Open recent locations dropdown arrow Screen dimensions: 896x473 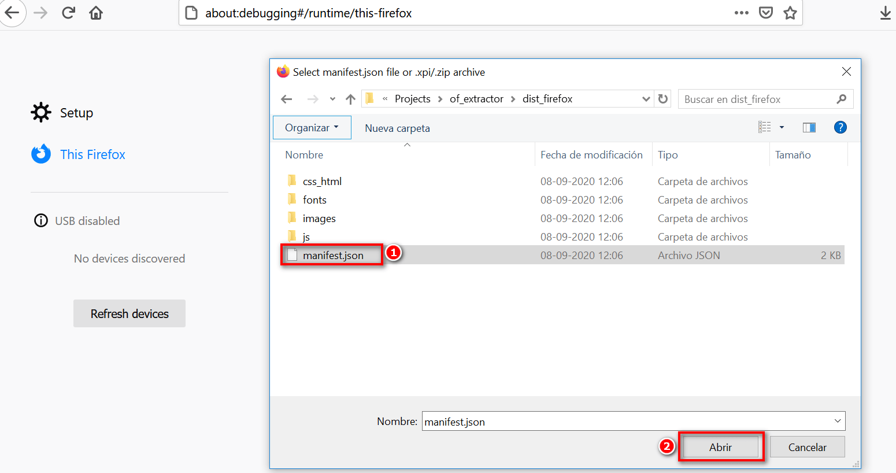pyautogui.click(x=332, y=99)
